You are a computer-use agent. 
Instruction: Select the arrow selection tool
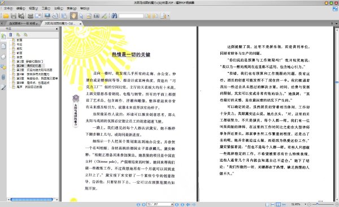(x=81, y=16)
